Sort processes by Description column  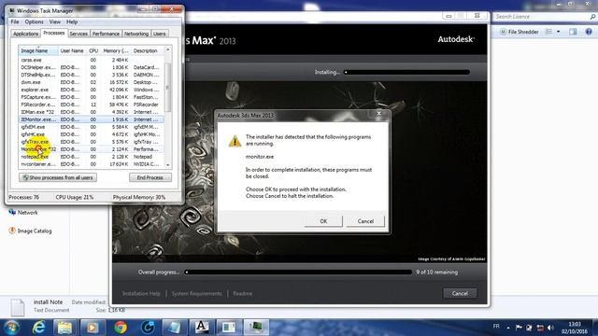pos(148,50)
